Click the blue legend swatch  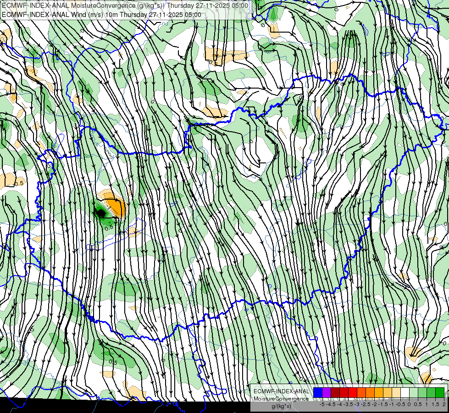tap(318, 392)
